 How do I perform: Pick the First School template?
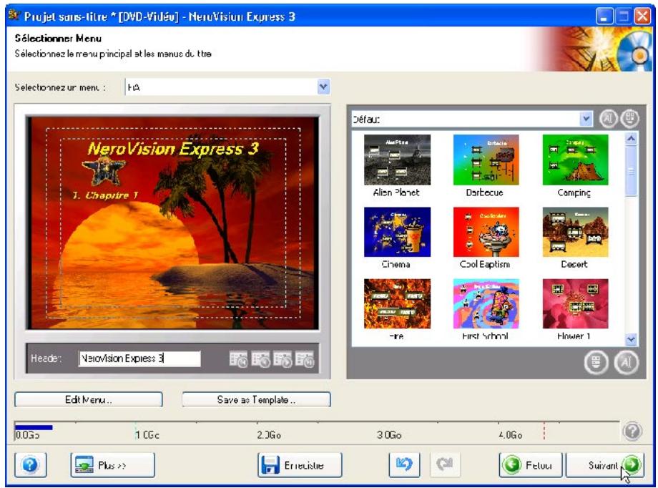click(x=486, y=310)
